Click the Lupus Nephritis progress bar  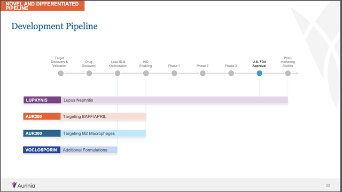(x=175, y=100)
